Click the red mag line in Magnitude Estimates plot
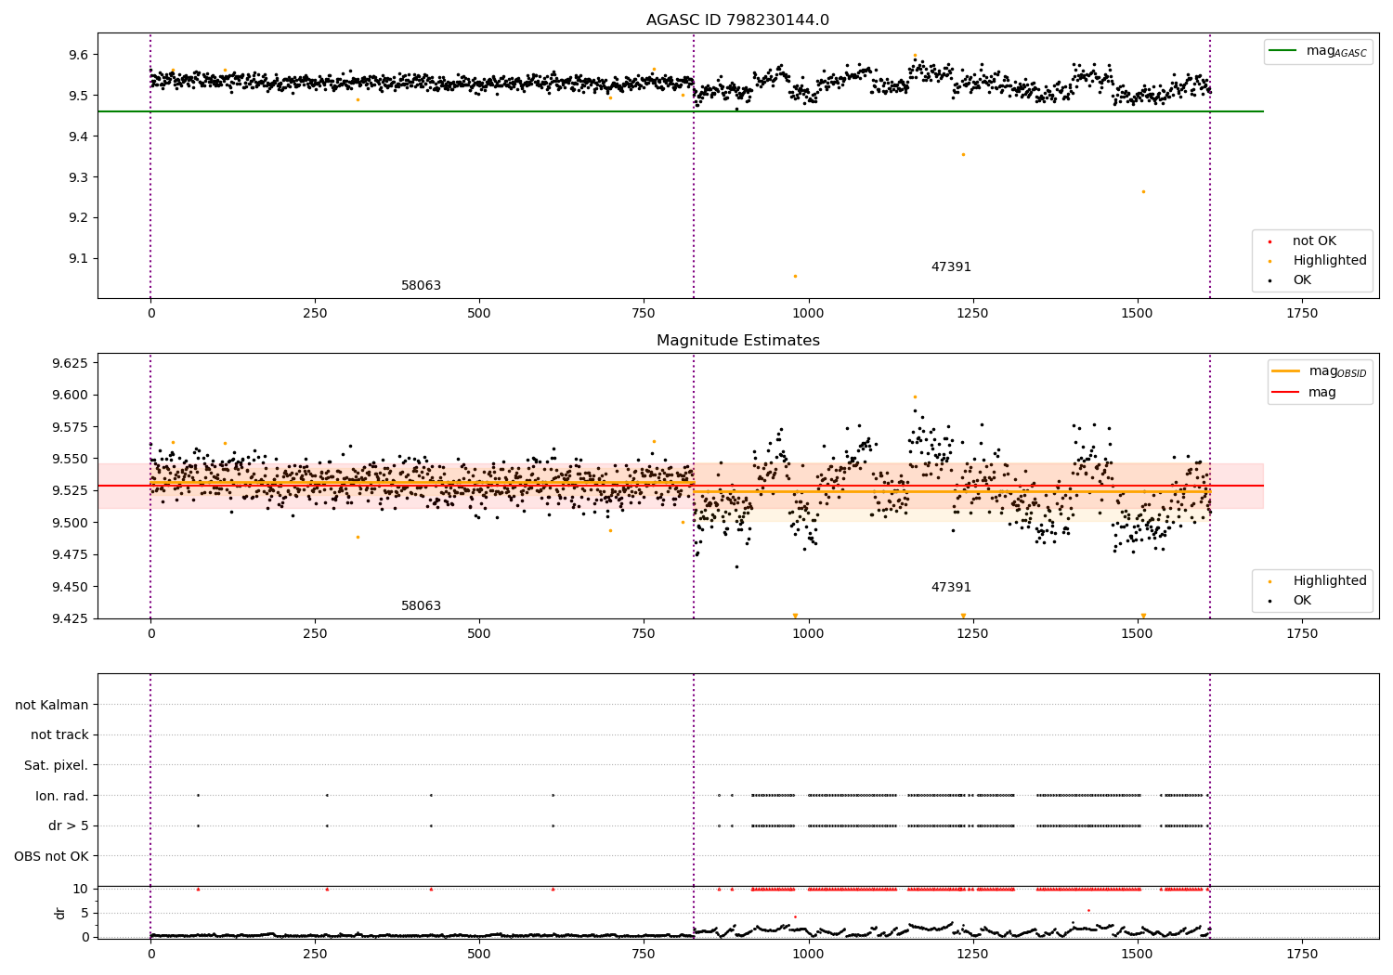The height and width of the screenshot is (975, 1393). pyautogui.click(x=680, y=486)
